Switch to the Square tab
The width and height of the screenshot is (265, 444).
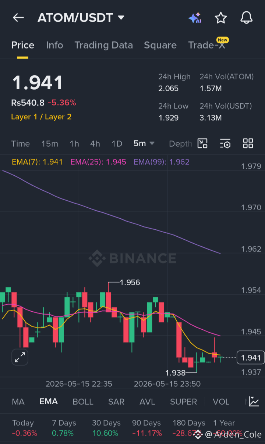pos(160,45)
